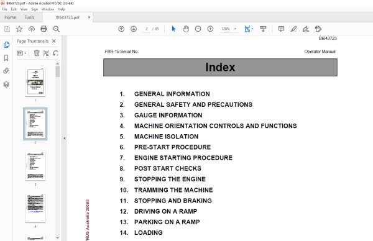The image size is (373, 241).
Task: Open the Edit menu
Action: coord(14,9)
